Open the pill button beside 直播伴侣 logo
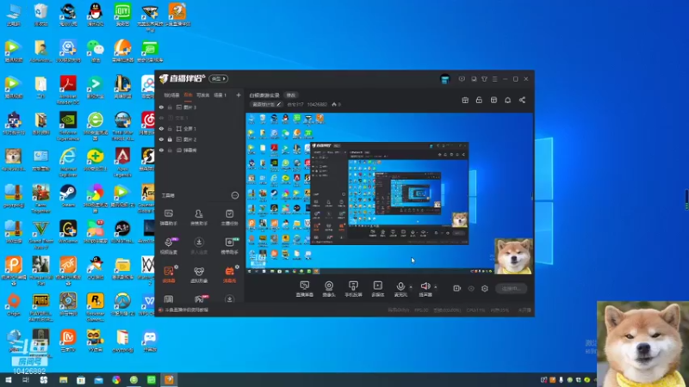This screenshot has height=387, width=689. (219, 78)
